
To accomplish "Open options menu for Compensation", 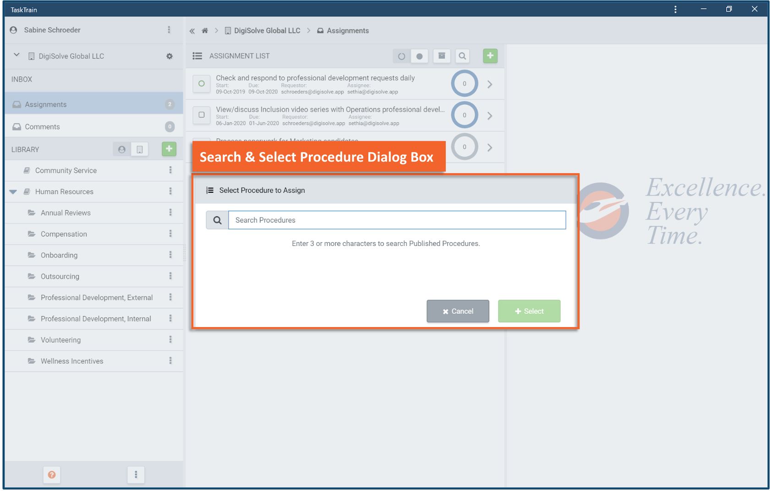I will click(170, 234).
